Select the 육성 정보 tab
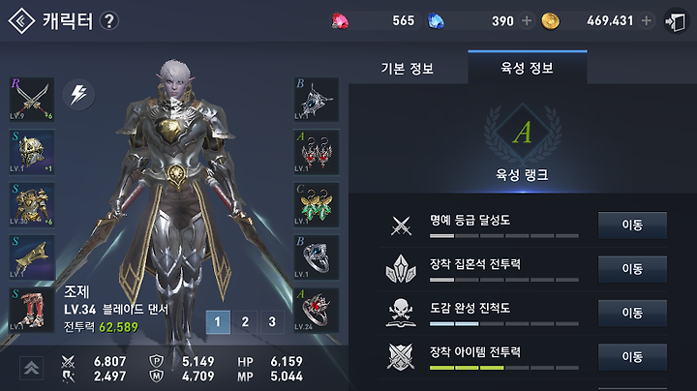 [528, 68]
